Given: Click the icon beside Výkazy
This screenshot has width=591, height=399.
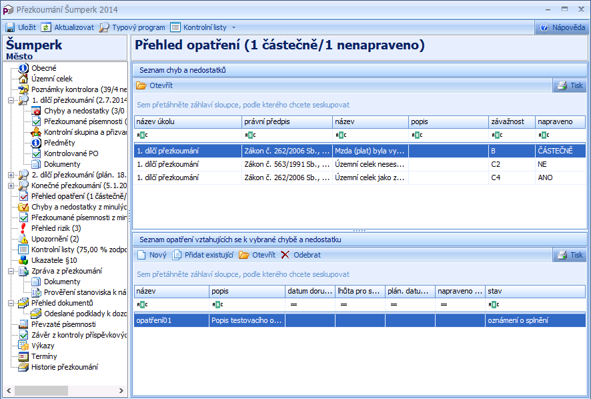Looking at the screenshot, I should click(23, 346).
